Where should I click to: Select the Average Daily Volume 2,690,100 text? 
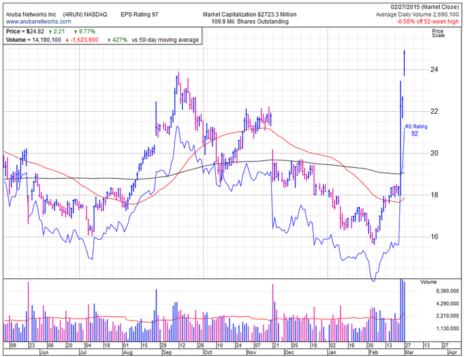[x=417, y=14]
